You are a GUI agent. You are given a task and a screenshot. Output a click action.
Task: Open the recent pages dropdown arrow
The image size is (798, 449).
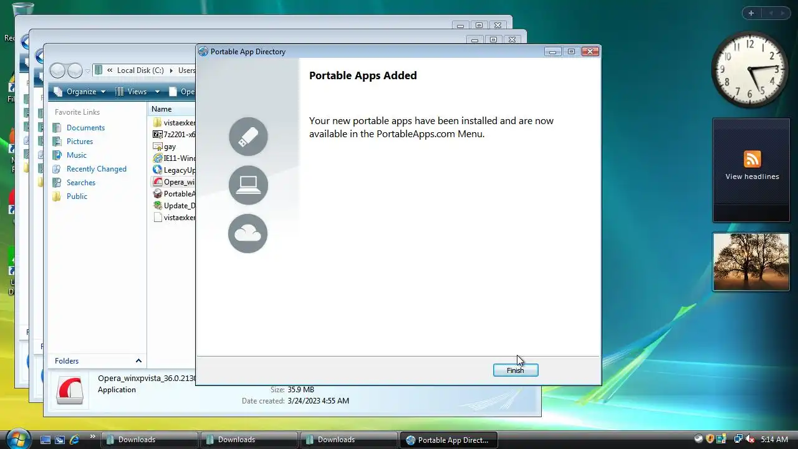(x=87, y=71)
